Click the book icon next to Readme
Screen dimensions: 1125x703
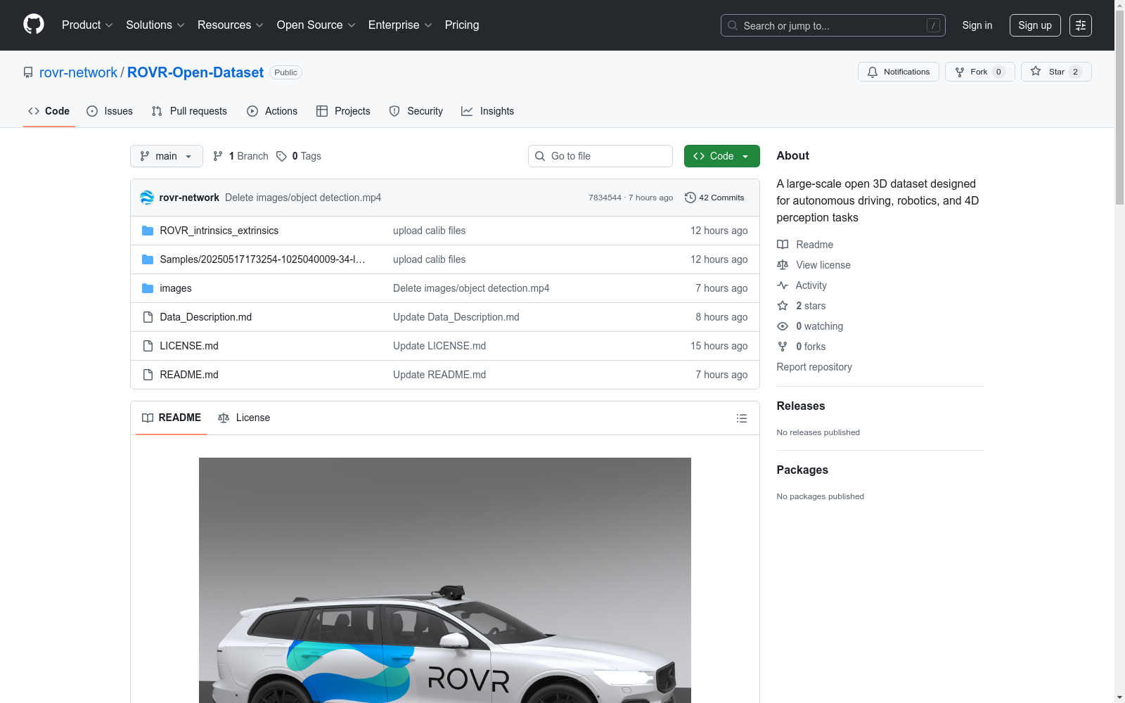tap(783, 245)
